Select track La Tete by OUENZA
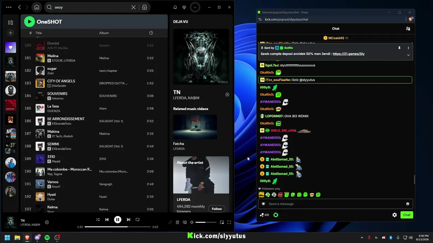This screenshot has height=243, width=433. pos(94,108)
